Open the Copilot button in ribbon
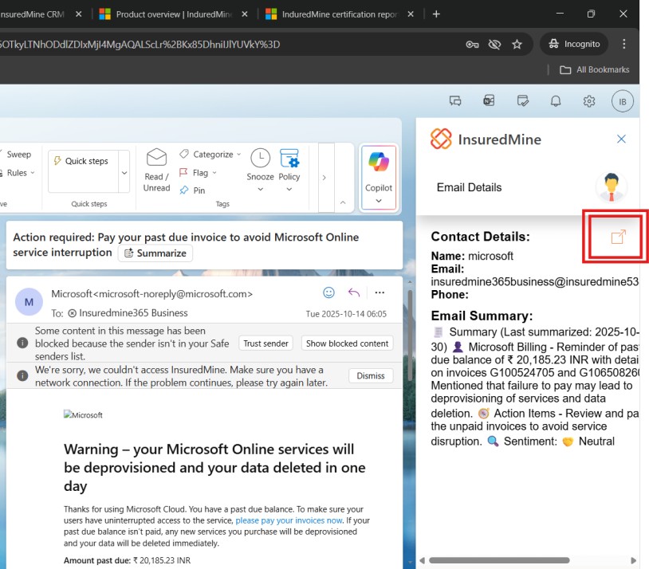Screen dimensions: 649x569 tap(378, 176)
